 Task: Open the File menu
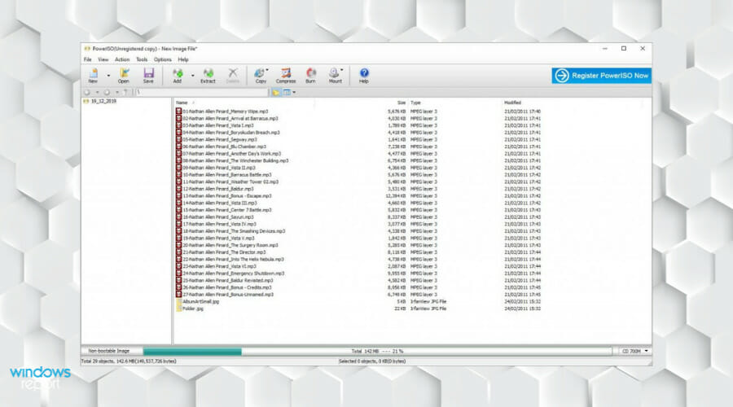[87, 59]
